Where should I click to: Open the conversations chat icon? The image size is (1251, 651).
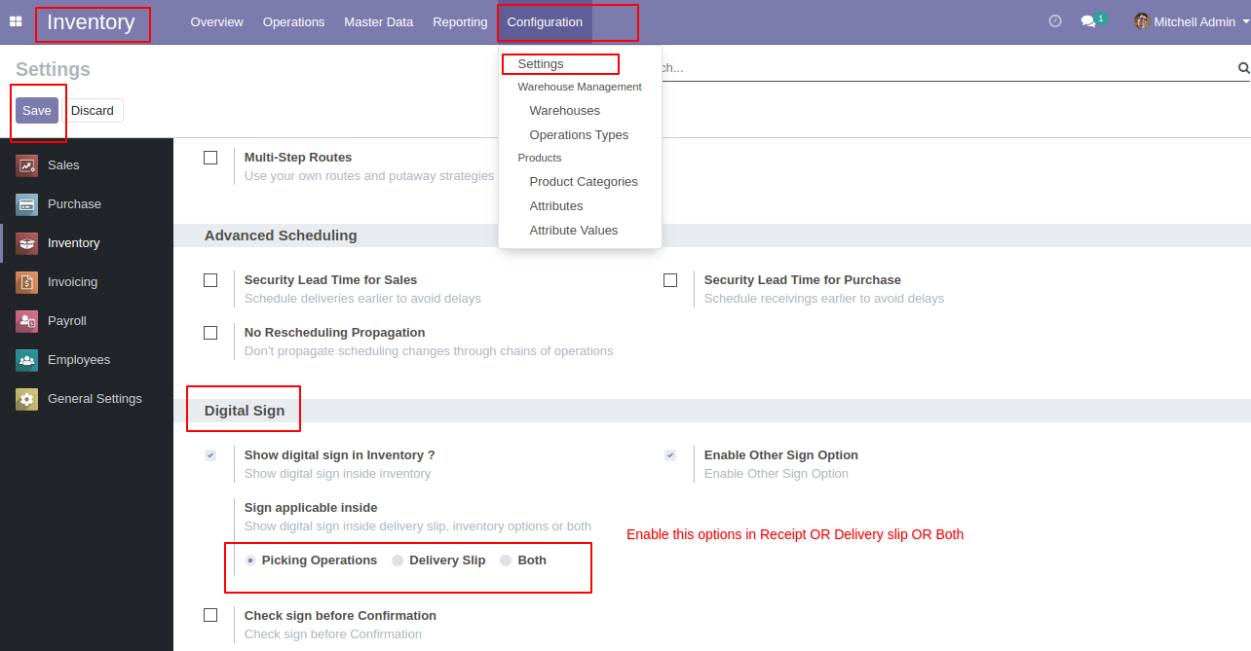1089,21
